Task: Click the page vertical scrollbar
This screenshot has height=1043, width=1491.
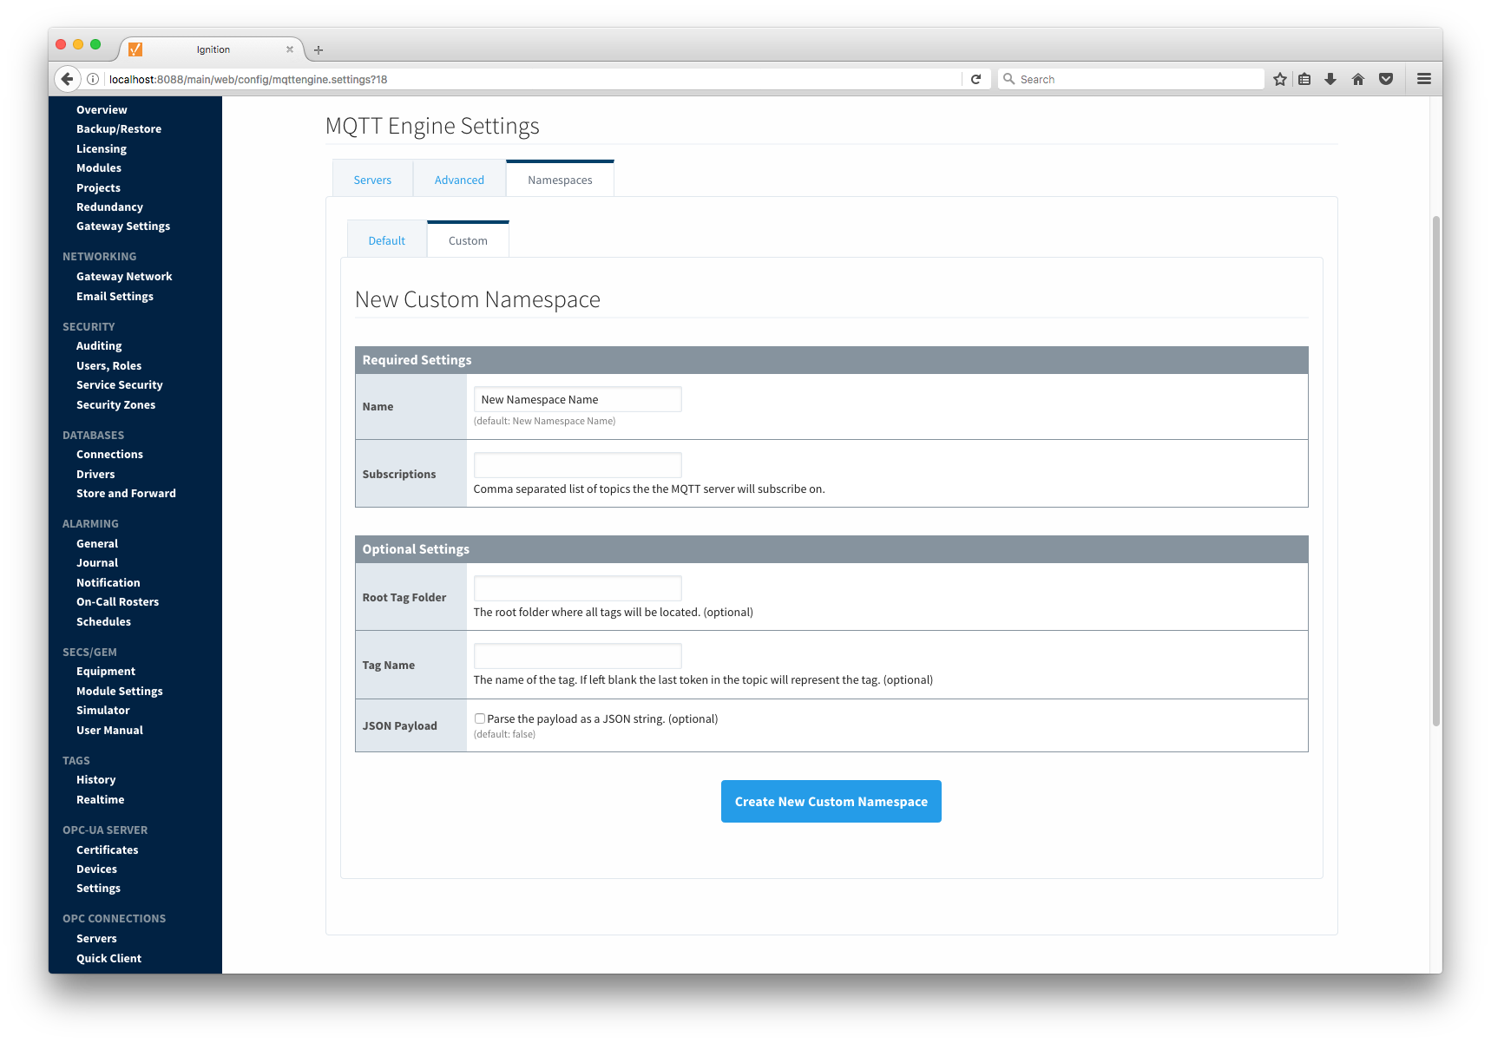Action: coord(1436,470)
